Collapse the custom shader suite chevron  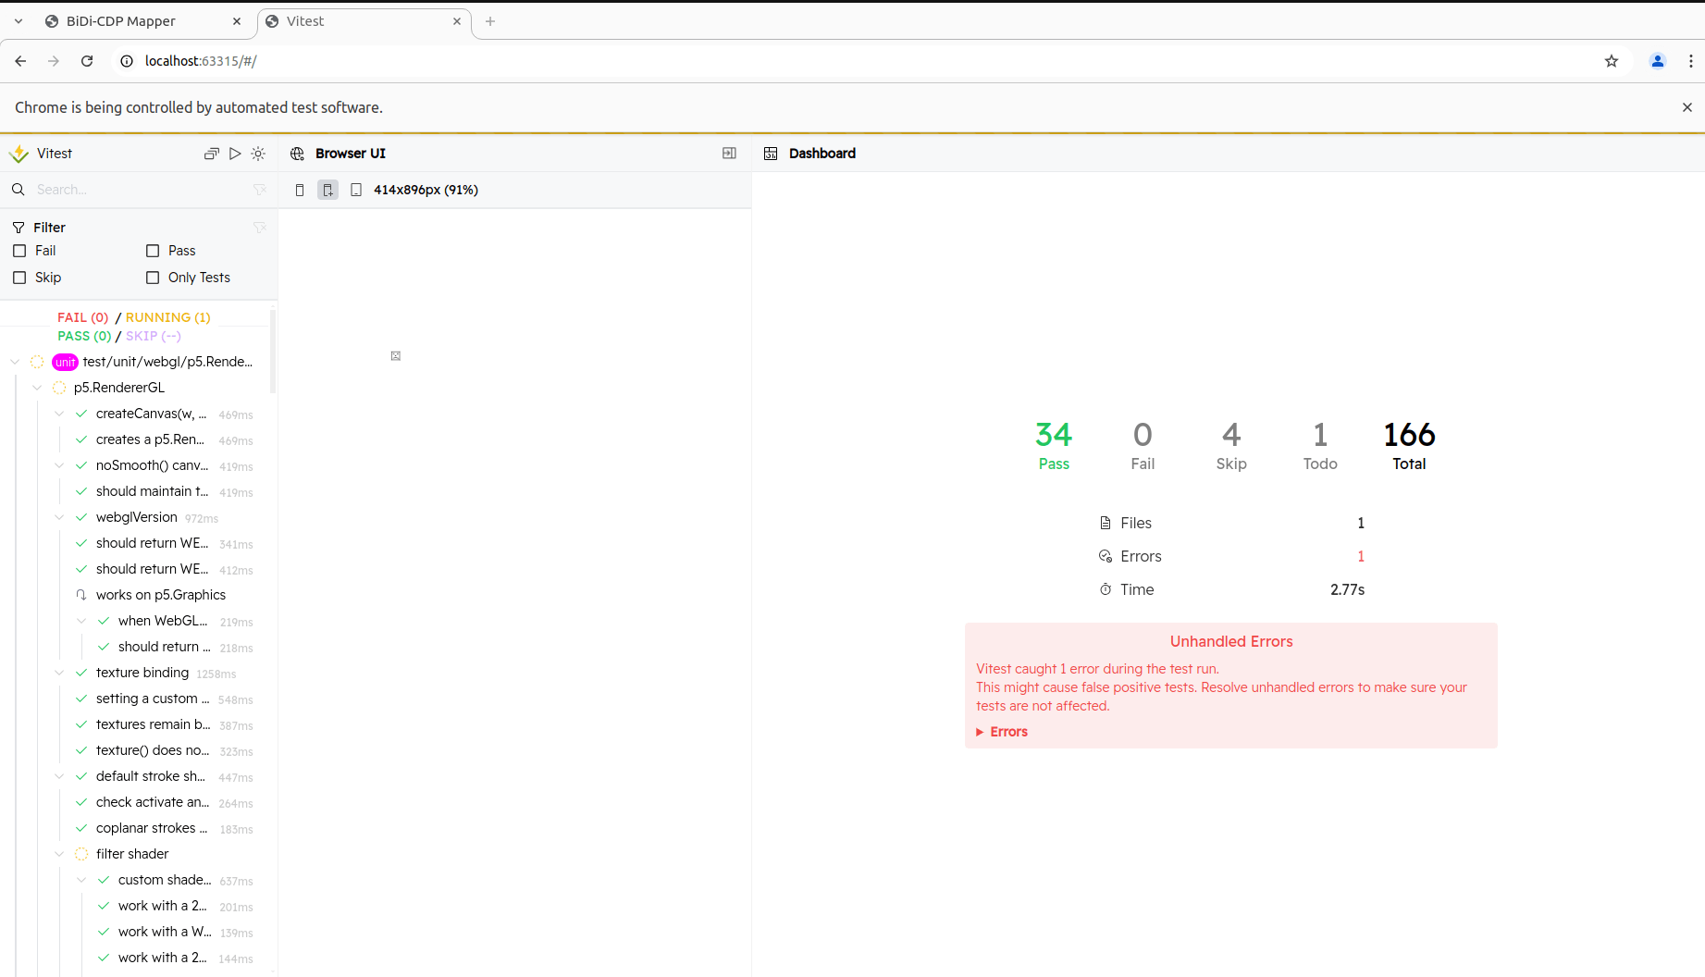tap(81, 880)
